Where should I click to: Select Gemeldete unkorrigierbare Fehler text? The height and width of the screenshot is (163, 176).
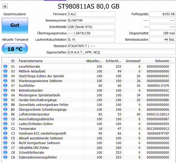click(44, 105)
